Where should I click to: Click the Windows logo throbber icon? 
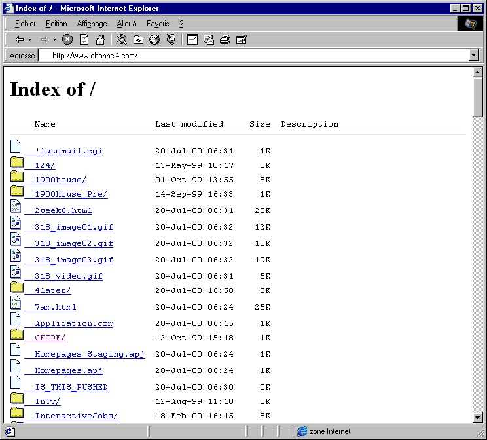pos(470,24)
